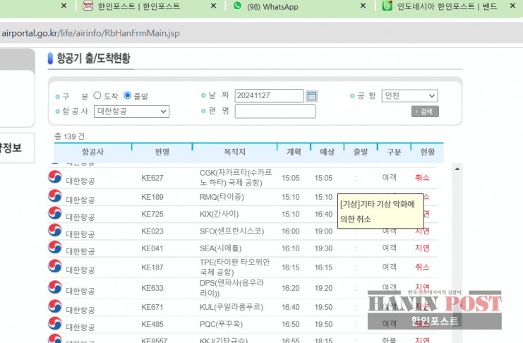Click the Korean Air logo in the KE189 row

click(x=54, y=196)
